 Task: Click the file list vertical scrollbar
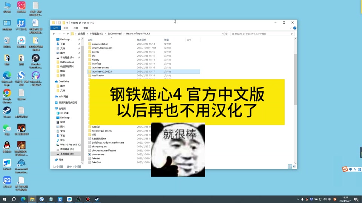coord(295,79)
